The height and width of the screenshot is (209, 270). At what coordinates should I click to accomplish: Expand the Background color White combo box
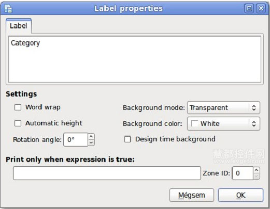[223, 124]
